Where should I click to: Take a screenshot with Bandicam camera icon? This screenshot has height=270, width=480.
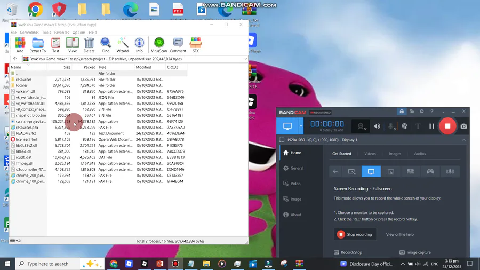point(464,126)
